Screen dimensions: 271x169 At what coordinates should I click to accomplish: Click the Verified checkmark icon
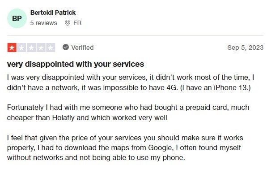[x=66, y=47]
